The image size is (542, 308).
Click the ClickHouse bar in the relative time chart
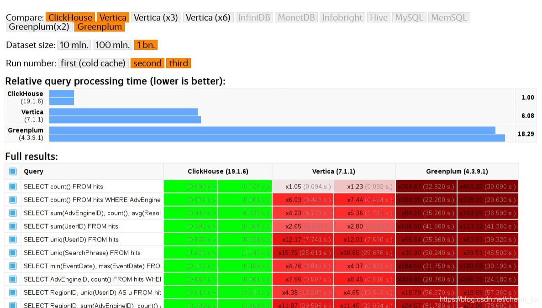pyautogui.click(x=62, y=97)
